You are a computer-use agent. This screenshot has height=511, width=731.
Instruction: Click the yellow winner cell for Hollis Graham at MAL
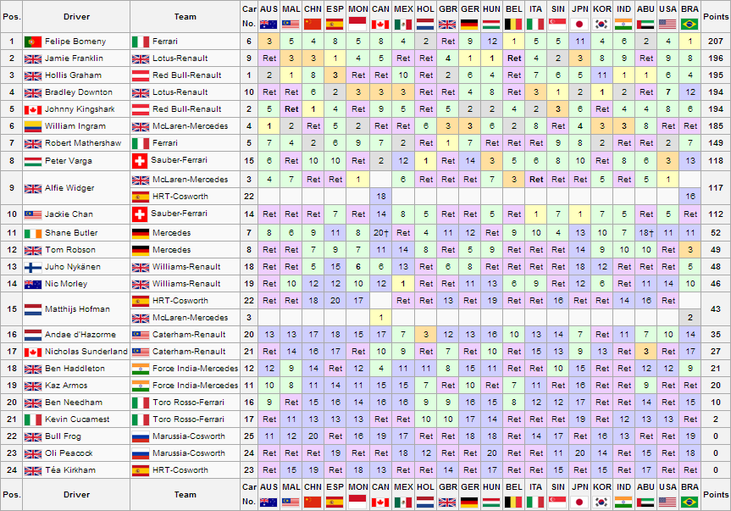click(291, 75)
